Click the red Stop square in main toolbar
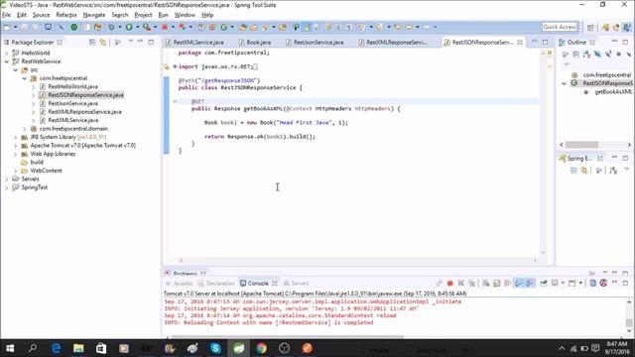The height and width of the screenshot is (357, 635). coord(165,27)
